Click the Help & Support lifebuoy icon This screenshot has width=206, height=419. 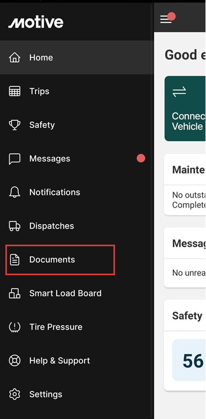(x=14, y=361)
